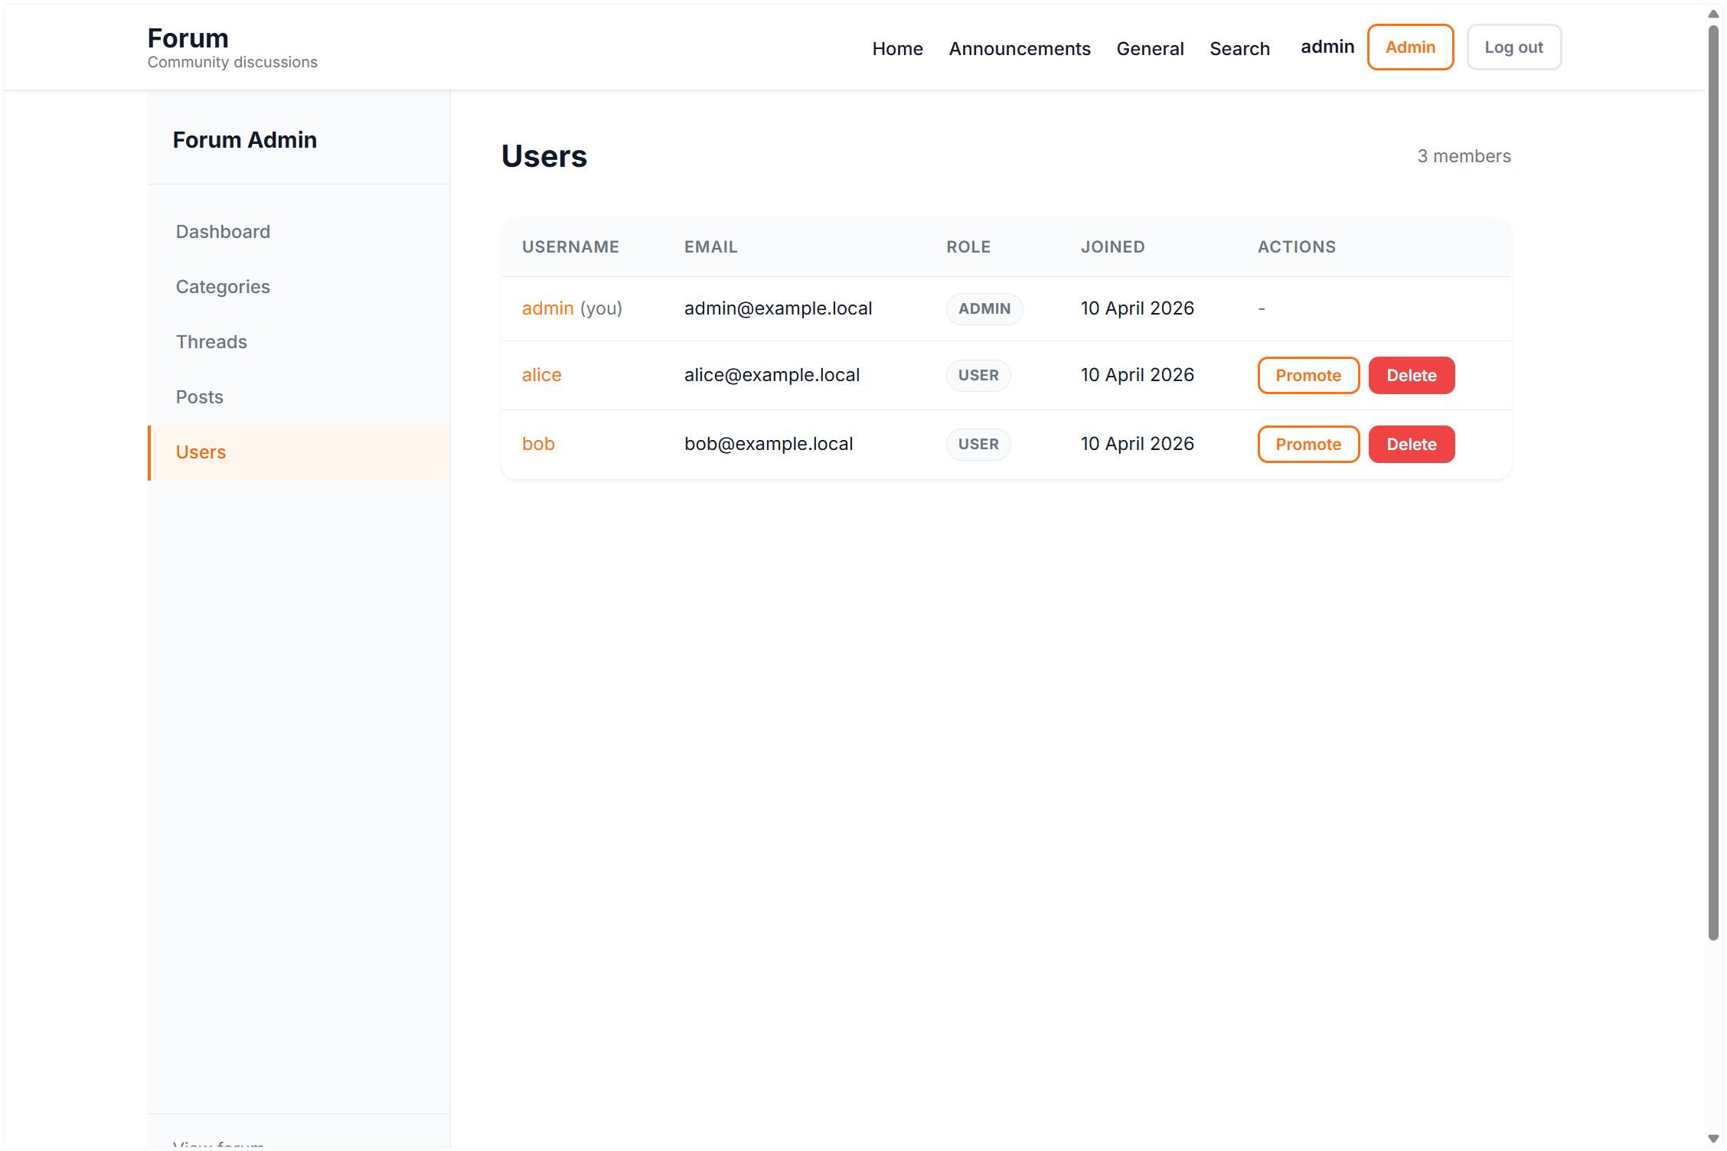Image resolution: width=1727 pixels, height=1151 pixels.
Task: Delete alice's account
Action: 1412,375
